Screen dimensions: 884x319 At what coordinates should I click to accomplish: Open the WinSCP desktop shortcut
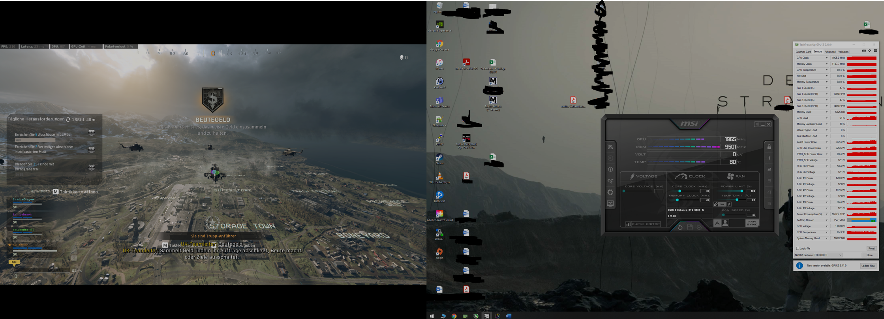[439, 235]
